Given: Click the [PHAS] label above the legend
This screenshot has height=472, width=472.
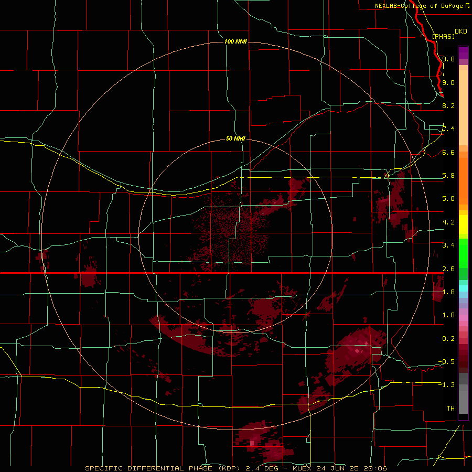Looking at the screenshot, I should click(443, 36).
